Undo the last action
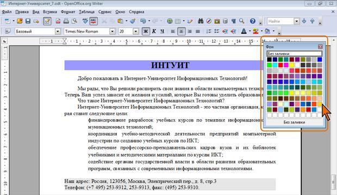The width and height of the screenshot is (337, 195). pos(143,21)
